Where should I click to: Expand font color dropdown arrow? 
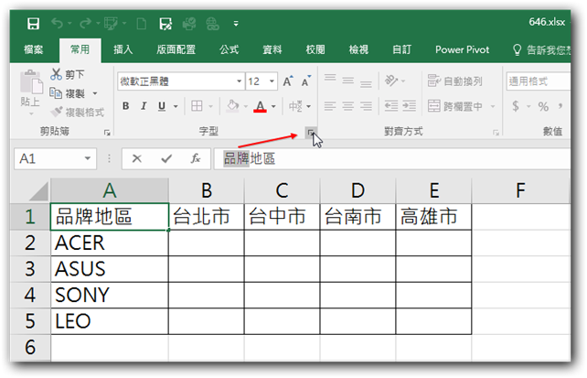click(273, 106)
